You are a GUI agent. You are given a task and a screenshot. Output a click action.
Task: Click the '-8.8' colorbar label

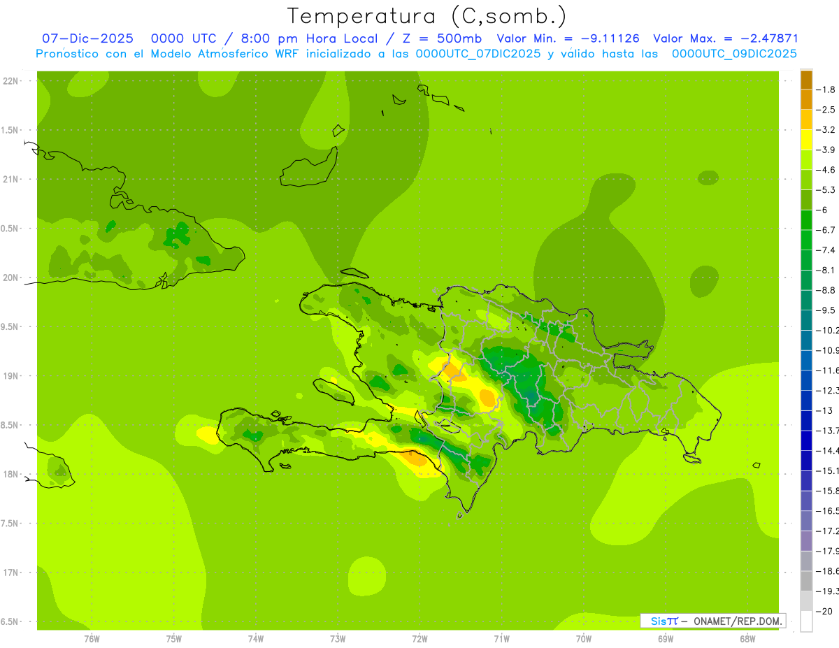pos(827,290)
